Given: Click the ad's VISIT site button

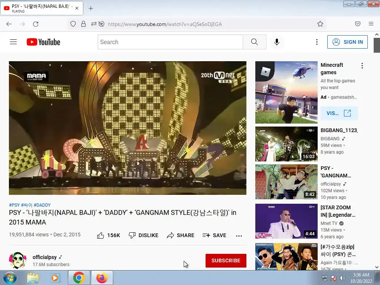Looking at the screenshot, I should pos(339,113).
